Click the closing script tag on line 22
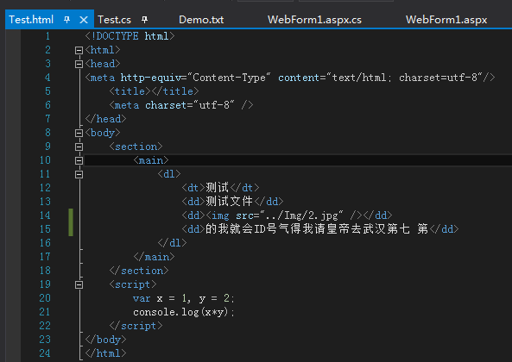Viewport: 512px width, 362px height. click(136, 326)
